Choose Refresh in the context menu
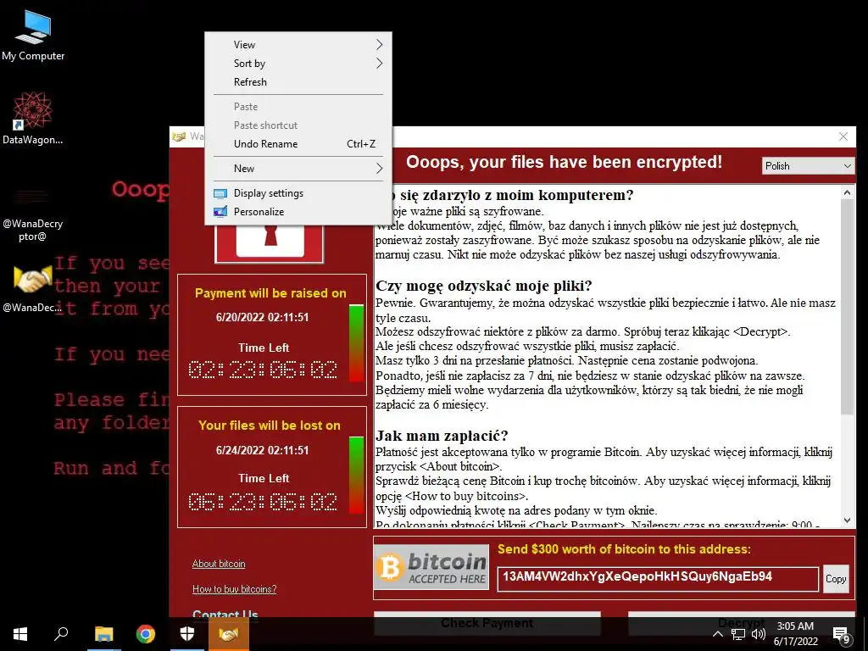 pyautogui.click(x=298, y=82)
